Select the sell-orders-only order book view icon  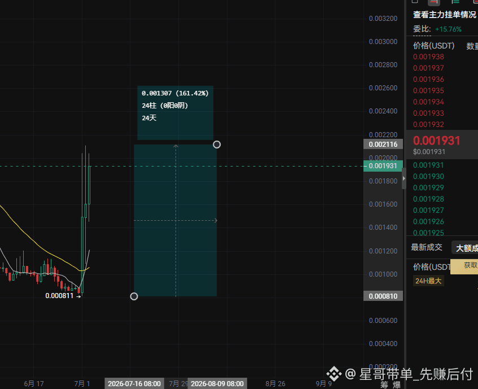click(434, 2)
